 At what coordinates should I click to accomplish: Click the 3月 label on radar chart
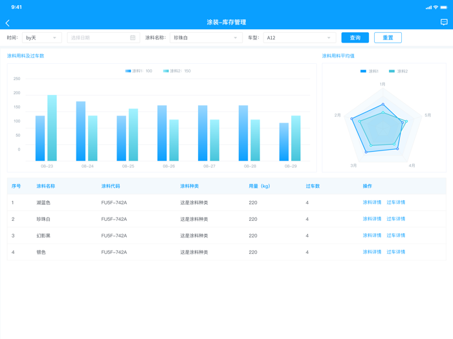pos(353,165)
